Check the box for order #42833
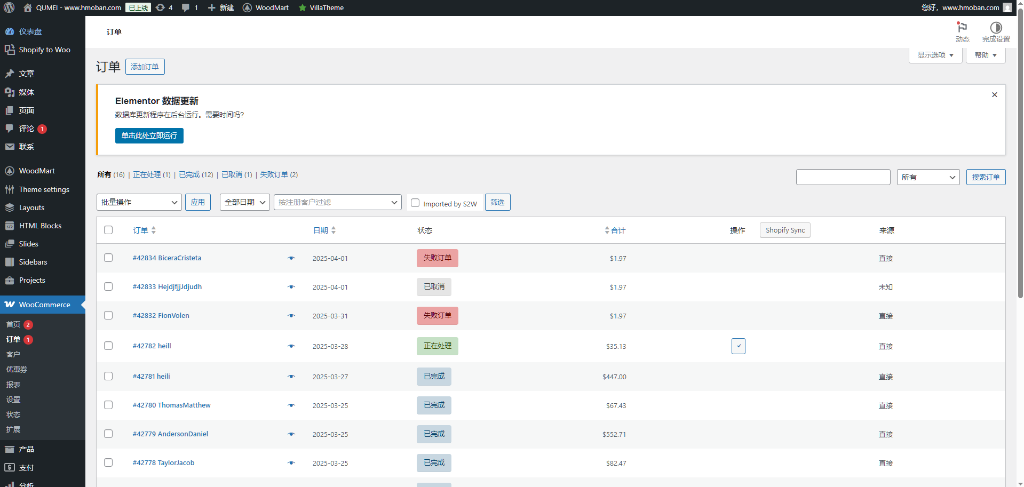The width and height of the screenshot is (1024, 487). [x=108, y=286]
